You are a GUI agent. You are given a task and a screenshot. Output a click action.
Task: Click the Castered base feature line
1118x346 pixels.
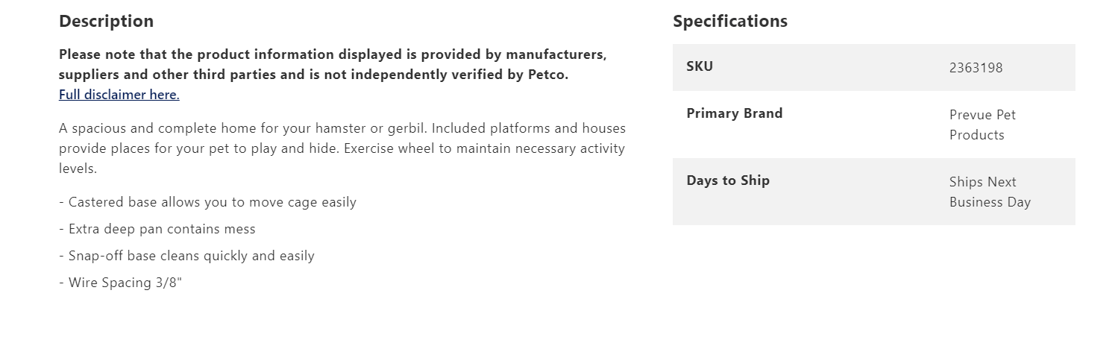[x=207, y=202]
